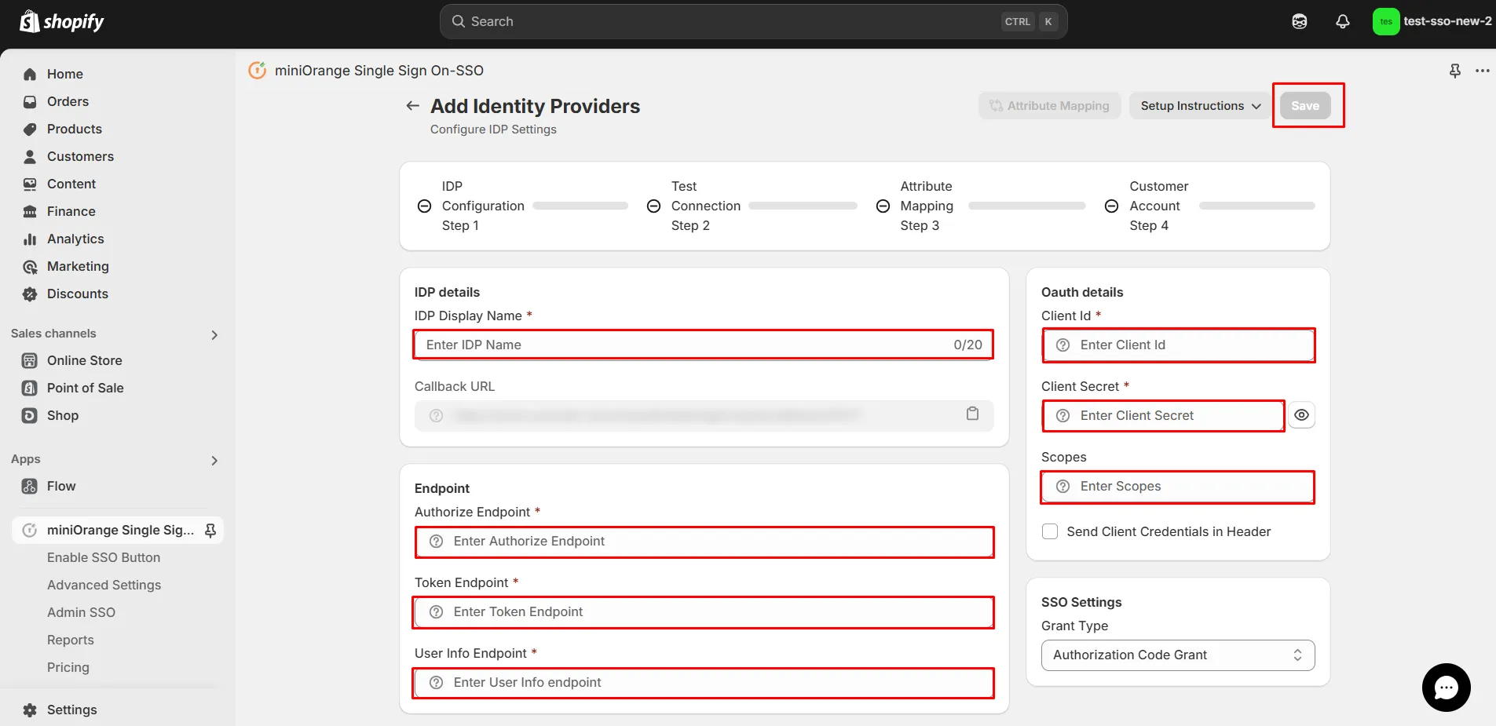The image size is (1496, 726).
Task: Go back using the left arrow
Action: pyautogui.click(x=412, y=105)
